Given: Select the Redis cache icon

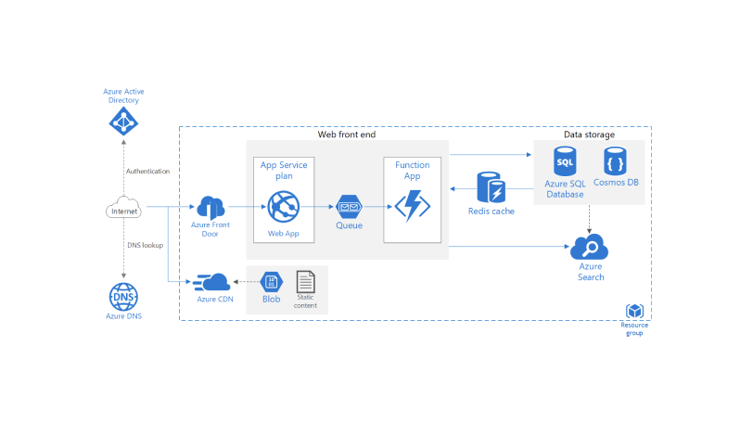Looking at the screenshot, I should (491, 188).
